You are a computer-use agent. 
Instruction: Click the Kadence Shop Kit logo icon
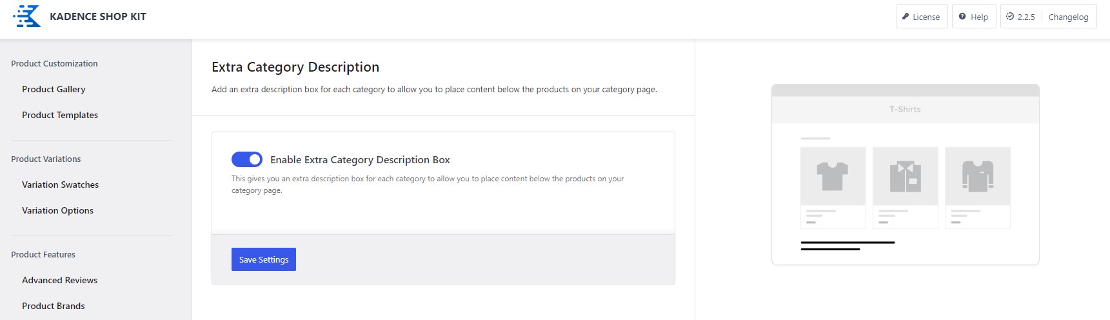tap(27, 16)
